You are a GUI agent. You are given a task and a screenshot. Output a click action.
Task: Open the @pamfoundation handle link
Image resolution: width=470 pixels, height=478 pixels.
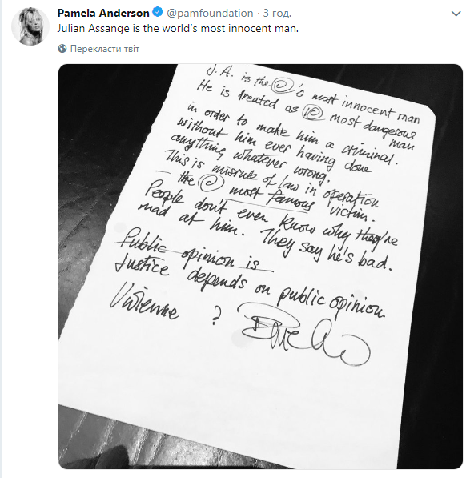coord(210,13)
